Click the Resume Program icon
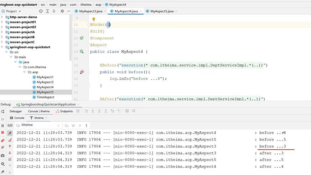The width and height of the screenshot is (311, 175). click(x=2, y=119)
